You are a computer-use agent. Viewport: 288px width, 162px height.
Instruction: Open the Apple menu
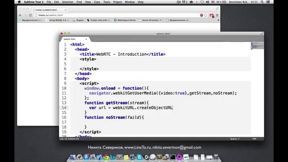pos(19,2)
